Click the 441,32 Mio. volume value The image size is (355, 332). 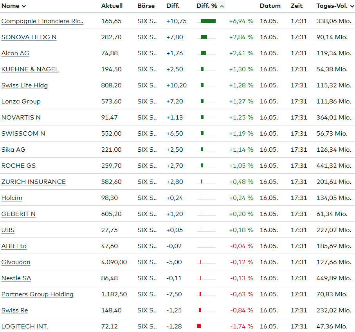click(334, 166)
